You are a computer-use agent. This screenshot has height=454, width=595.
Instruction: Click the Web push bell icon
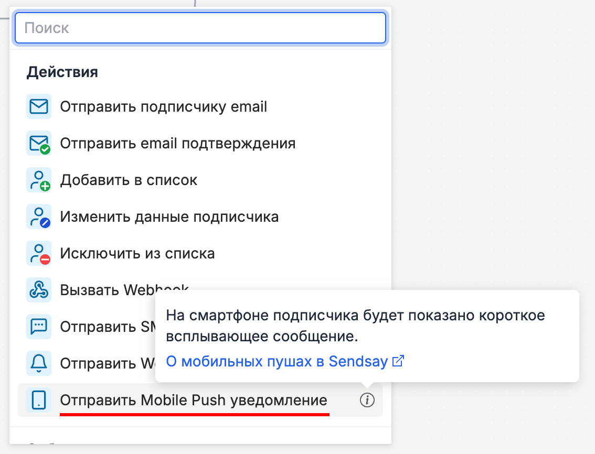pyautogui.click(x=38, y=363)
